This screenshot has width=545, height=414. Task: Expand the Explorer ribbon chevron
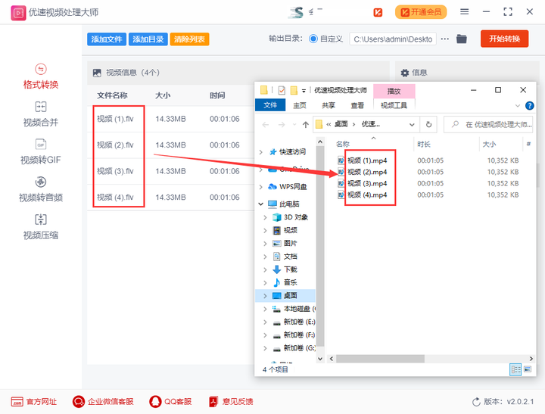pyautogui.click(x=518, y=106)
